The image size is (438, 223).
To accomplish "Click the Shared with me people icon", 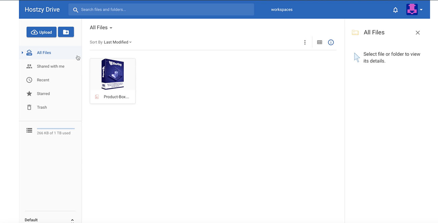I will click(x=29, y=66).
